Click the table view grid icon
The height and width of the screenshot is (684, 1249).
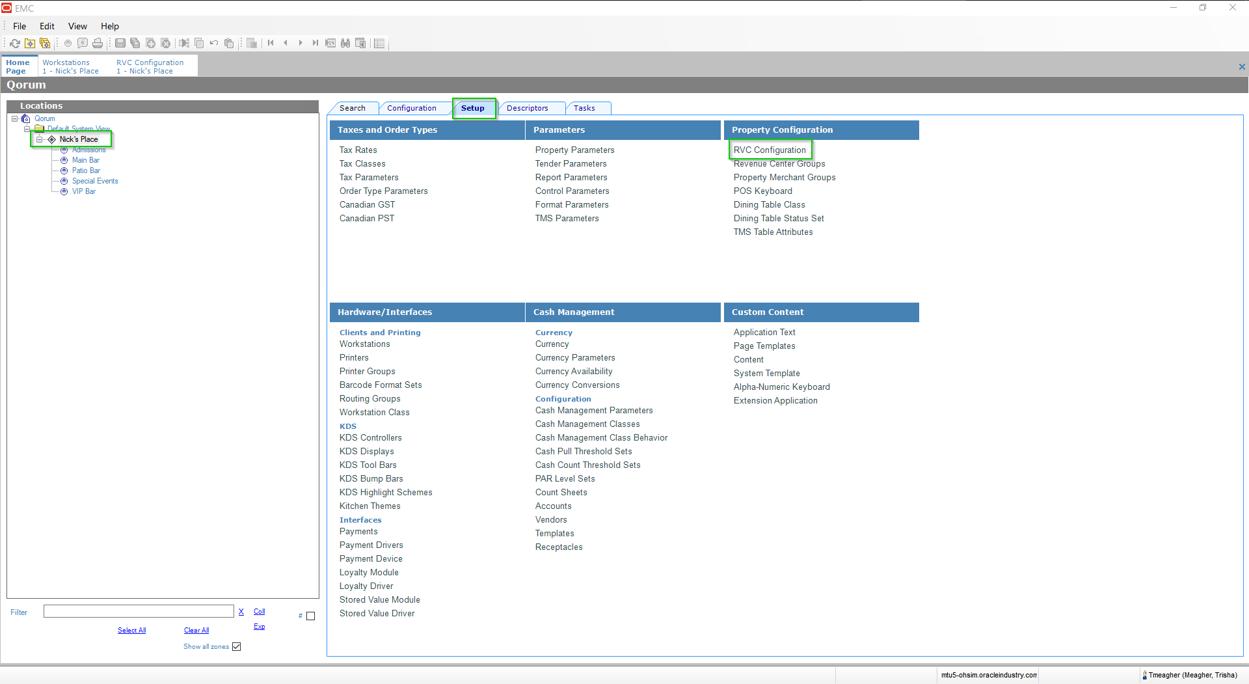(252, 44)
